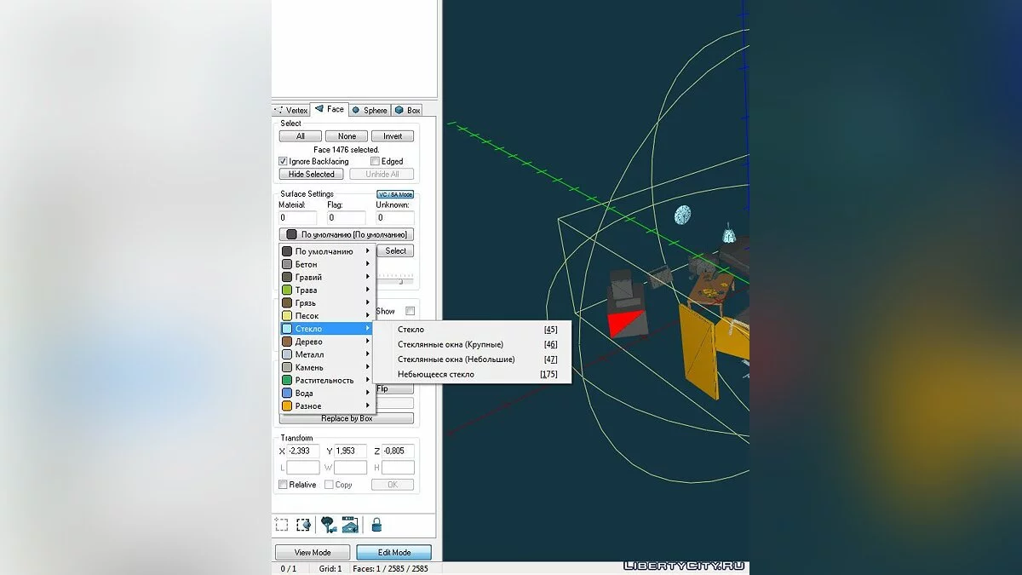Click the dashed selection with sphere icon
The height and width of the screenshot is (575, 1022).
click(303, 525)
